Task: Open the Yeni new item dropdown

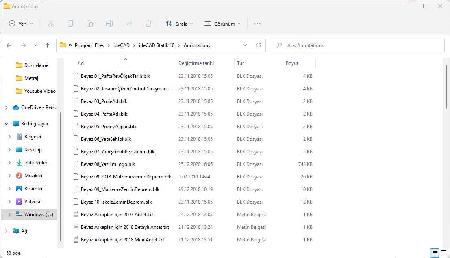Action: pos(21,24)
